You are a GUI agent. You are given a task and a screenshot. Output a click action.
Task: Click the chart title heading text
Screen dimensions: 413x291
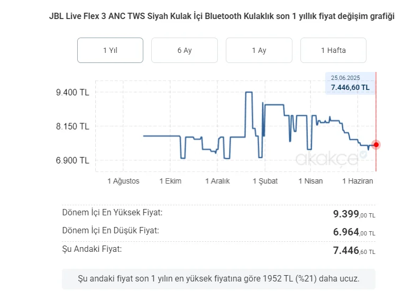[222, 16]
